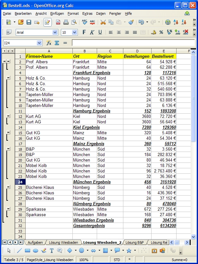Switch to the Lösung B&P sheet tab
The image size is (198, 264).
click(x=135, y=242)
